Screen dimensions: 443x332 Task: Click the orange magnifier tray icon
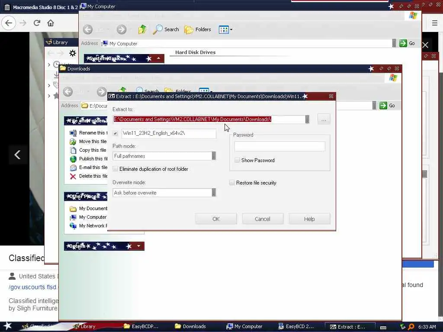click(411, 327)
